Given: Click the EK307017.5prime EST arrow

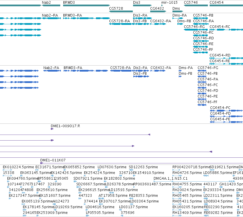Looking at the screenshot, I should (101, 204).
